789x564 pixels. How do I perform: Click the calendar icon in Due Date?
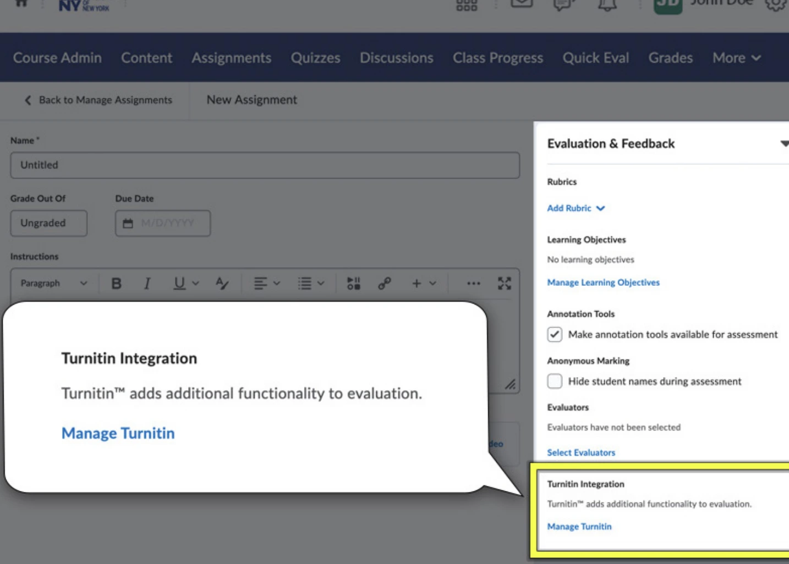(128, 223)
